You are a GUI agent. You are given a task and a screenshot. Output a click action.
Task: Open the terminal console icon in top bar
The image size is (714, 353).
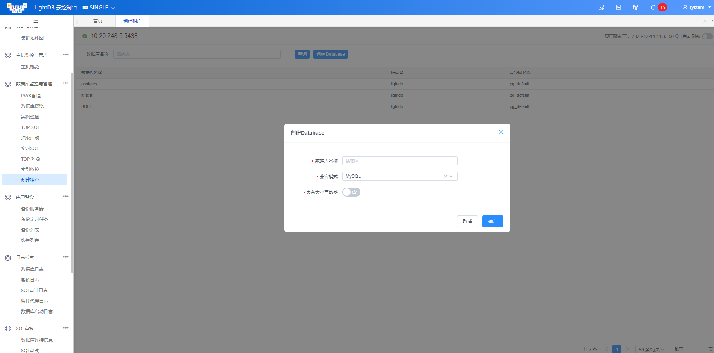point(618,7)
